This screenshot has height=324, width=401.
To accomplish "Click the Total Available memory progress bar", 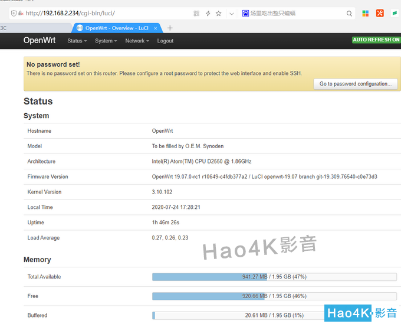I will [274, 277].
